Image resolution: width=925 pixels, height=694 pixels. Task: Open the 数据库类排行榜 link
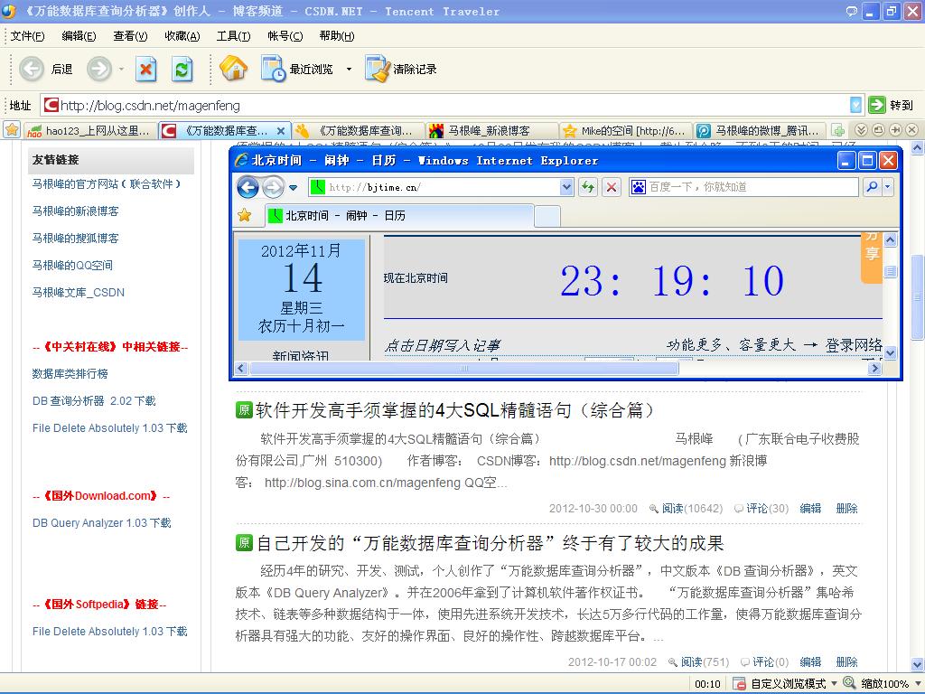pos(70,373)
